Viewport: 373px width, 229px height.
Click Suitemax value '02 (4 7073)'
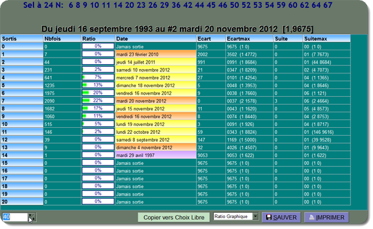(x=316, y=70)
